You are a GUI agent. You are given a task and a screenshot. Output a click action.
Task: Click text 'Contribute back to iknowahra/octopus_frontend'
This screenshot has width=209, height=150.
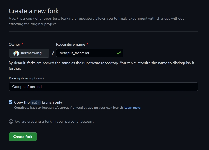[48, 108]
